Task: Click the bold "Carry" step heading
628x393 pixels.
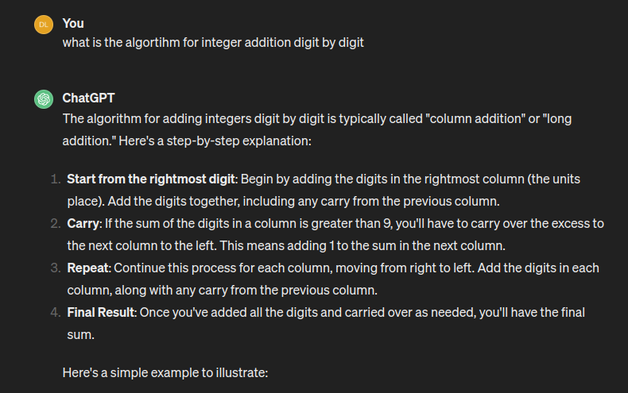Action: point(83,224)
